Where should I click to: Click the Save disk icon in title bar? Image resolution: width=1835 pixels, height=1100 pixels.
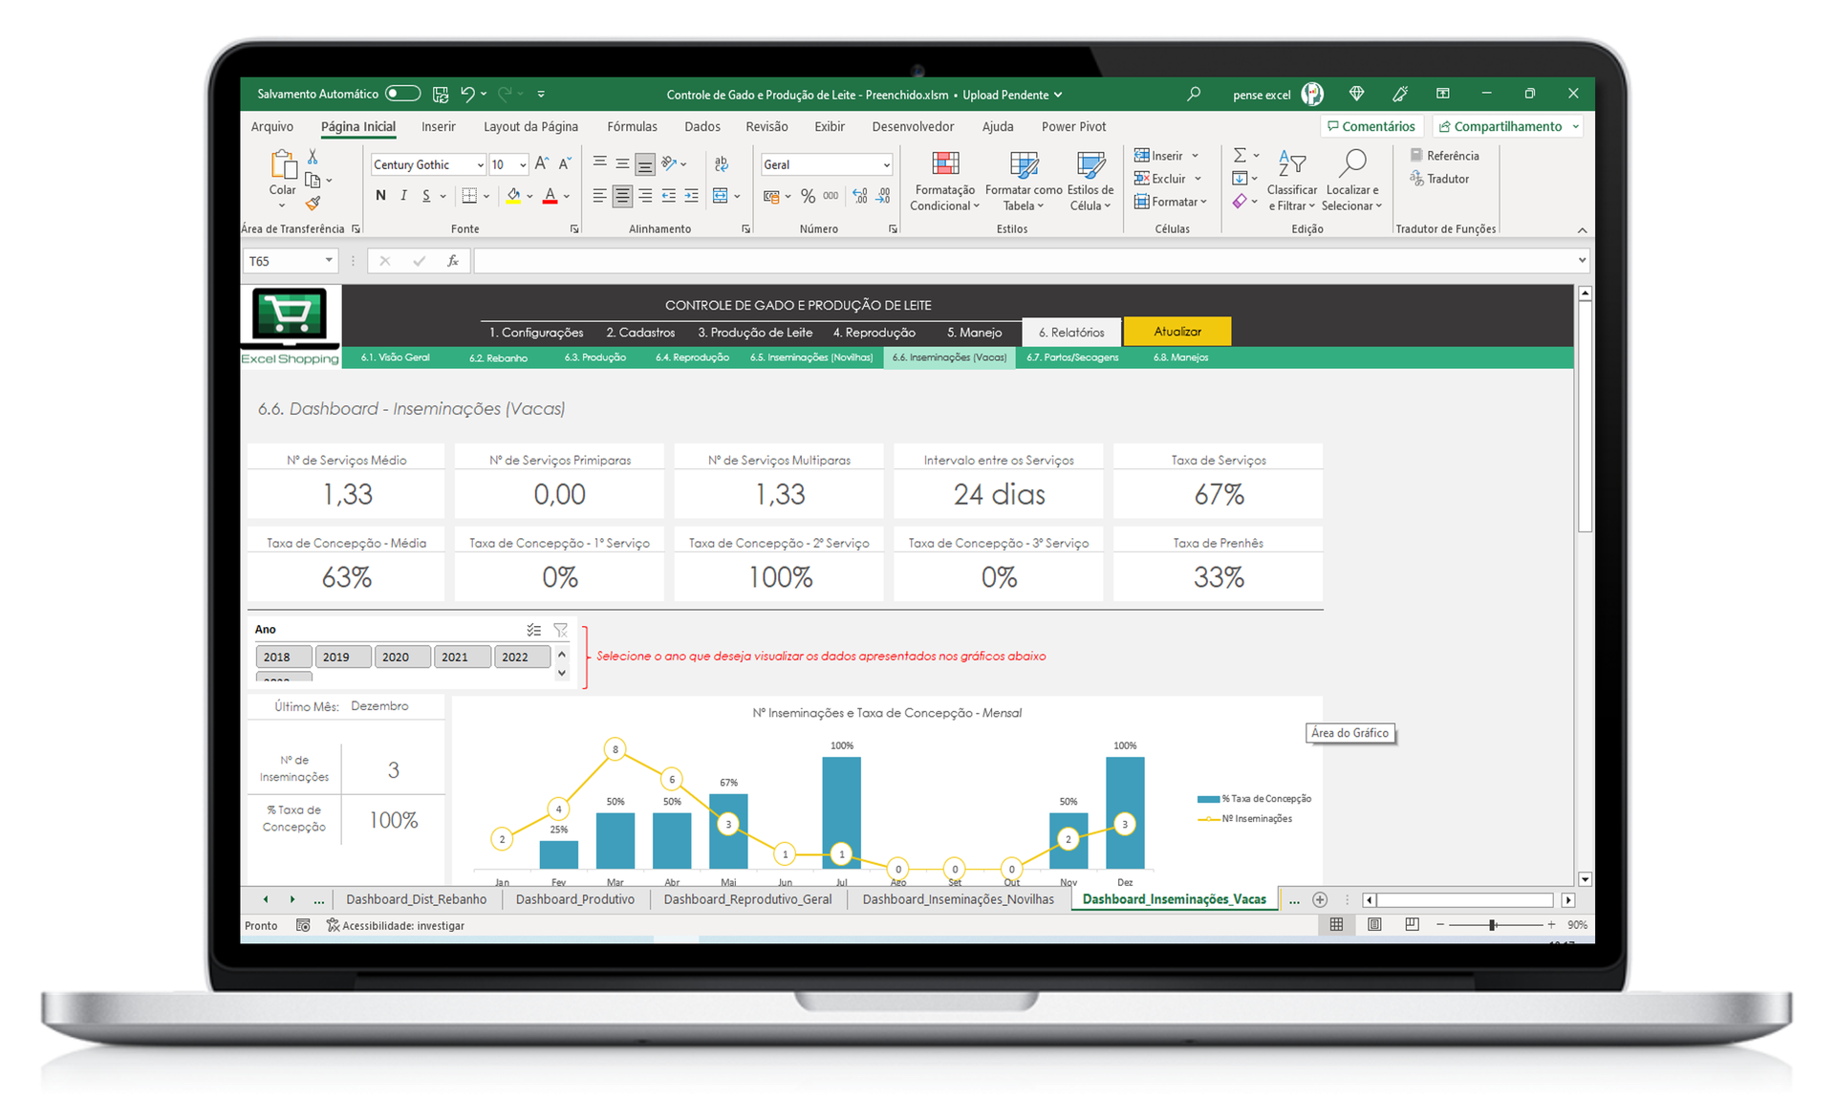(x=441, y=94)
